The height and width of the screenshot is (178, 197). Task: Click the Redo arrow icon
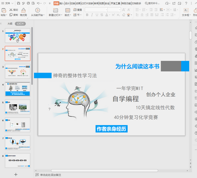[x=45, y=3]
